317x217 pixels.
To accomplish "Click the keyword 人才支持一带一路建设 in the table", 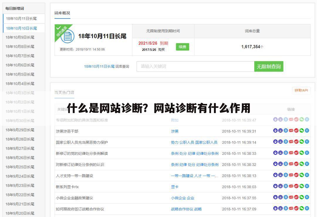I will [74, 176].
